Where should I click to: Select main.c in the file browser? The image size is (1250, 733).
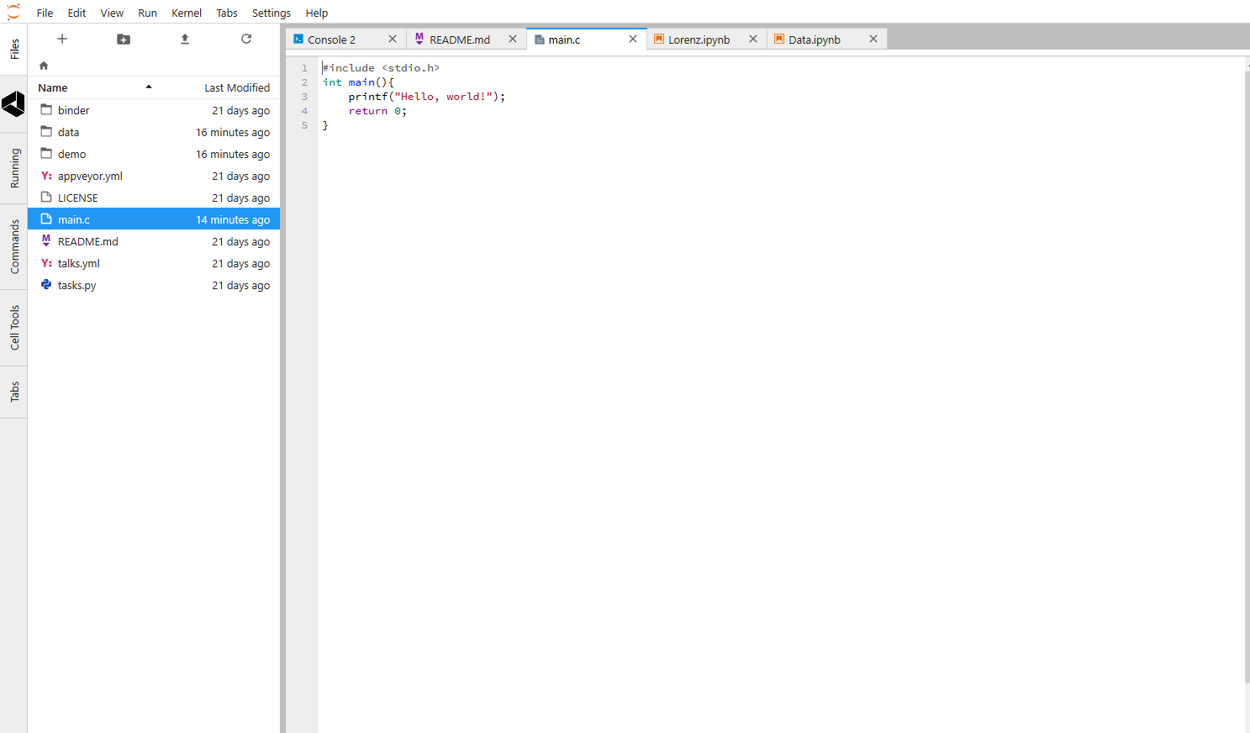(155, 219)
